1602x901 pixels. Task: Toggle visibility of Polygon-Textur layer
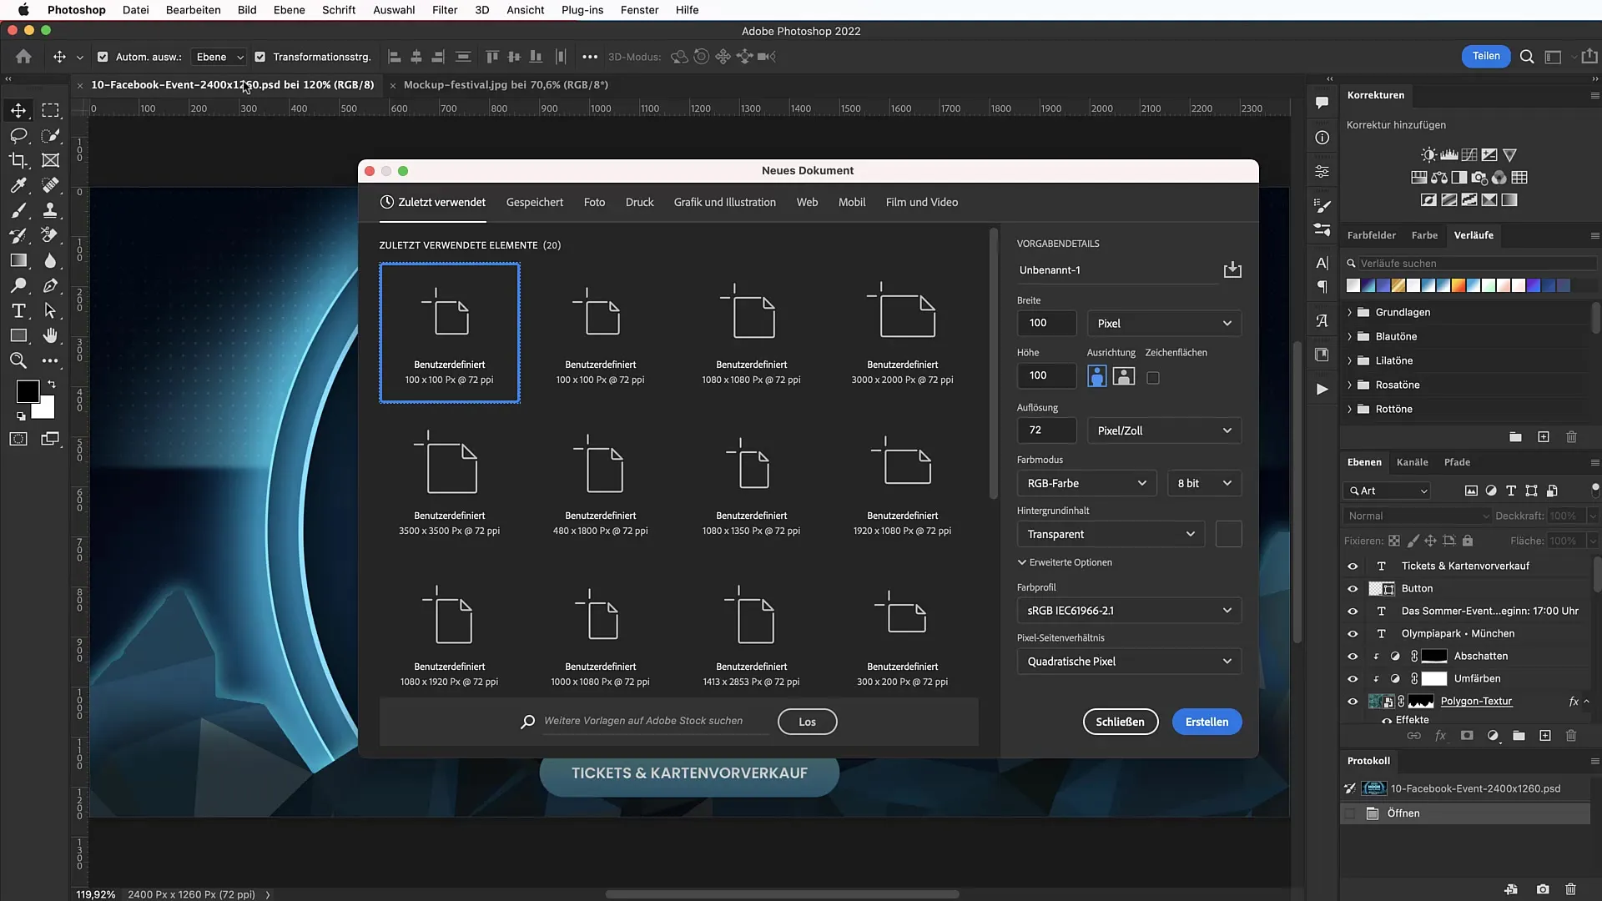[x=1351, y=701]
